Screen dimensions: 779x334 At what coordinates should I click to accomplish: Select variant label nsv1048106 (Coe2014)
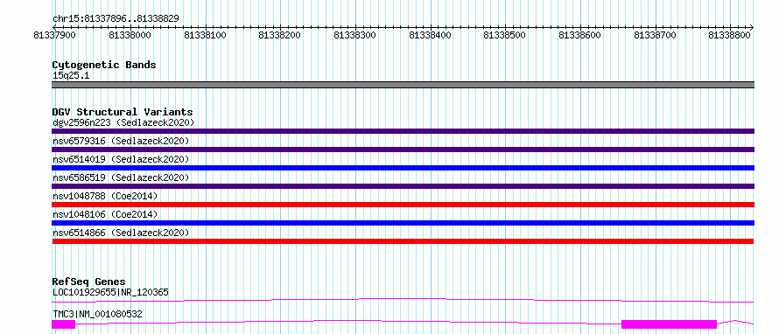[105, 214]
